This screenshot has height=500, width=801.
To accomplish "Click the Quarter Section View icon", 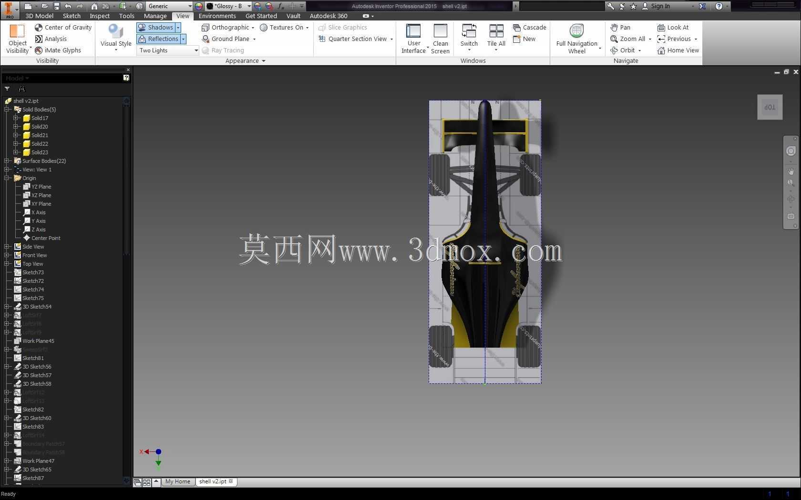I will click(x=322, y=39).
